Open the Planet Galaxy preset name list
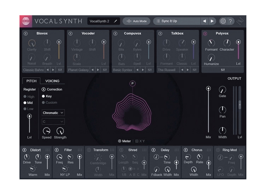 [x=78, y=70]
